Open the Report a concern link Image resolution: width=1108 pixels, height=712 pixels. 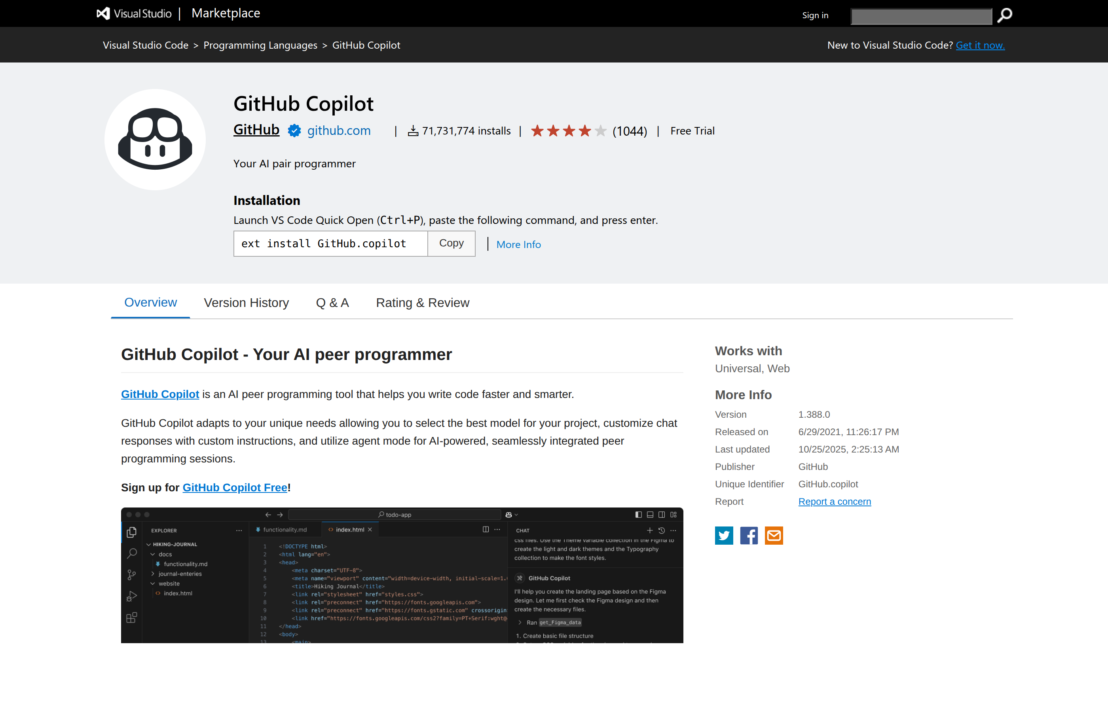[834, 501]
